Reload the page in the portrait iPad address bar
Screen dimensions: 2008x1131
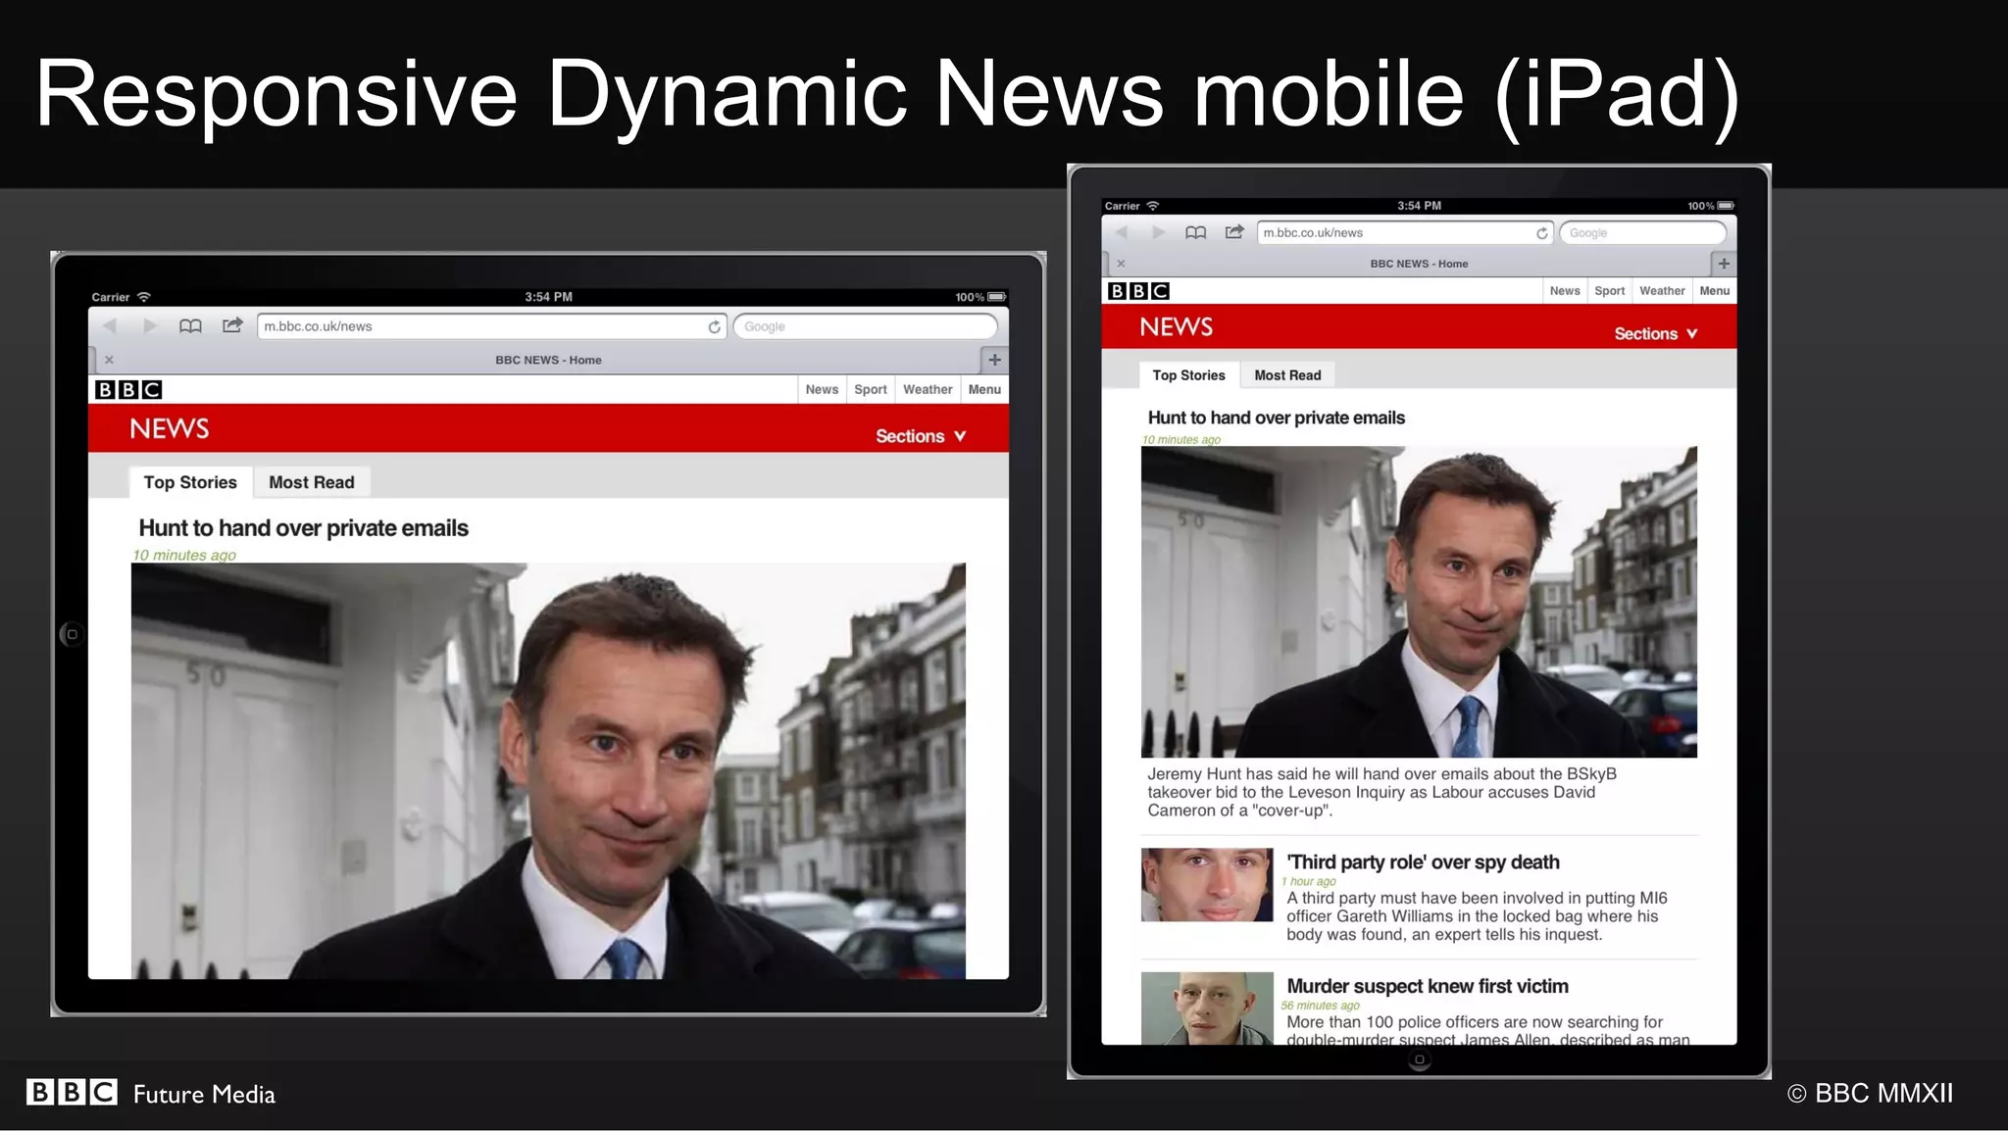(1542, 233)
